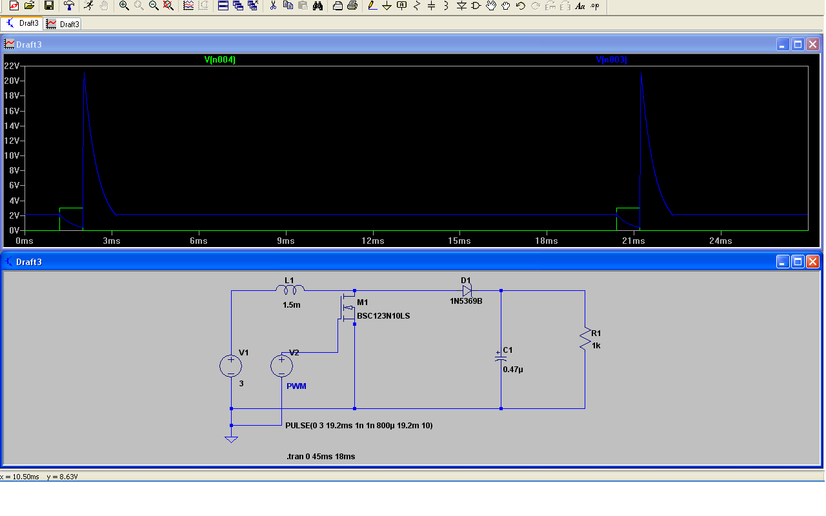Open the Control Panel hammer icon

point(68,6)
